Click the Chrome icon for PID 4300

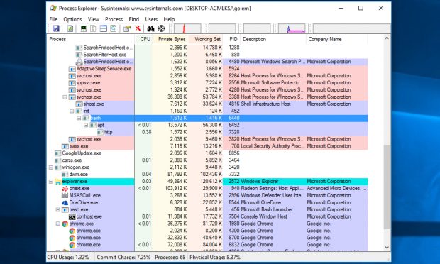pyautogui.click(x=72, y=231)
